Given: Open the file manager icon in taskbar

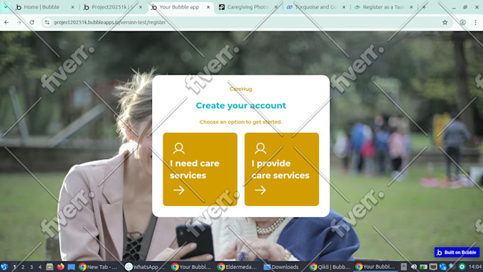Looking at the screenshot, I should (50, 267).
